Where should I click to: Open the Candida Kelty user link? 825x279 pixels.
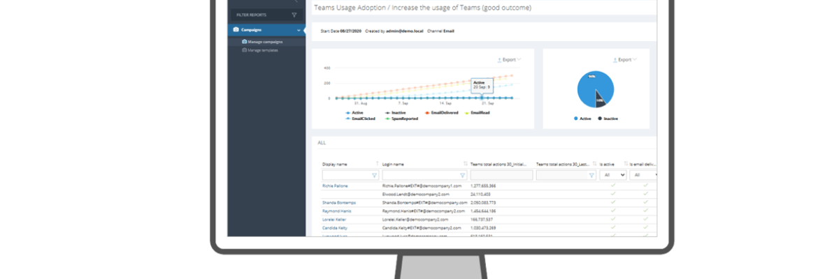(x=334, y=228)
